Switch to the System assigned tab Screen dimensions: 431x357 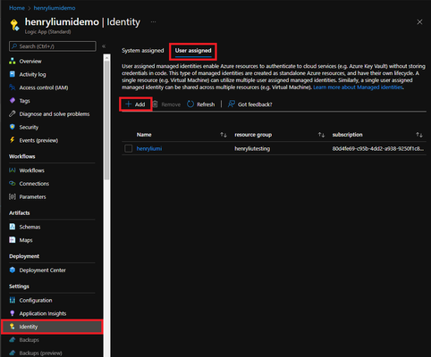143,51
